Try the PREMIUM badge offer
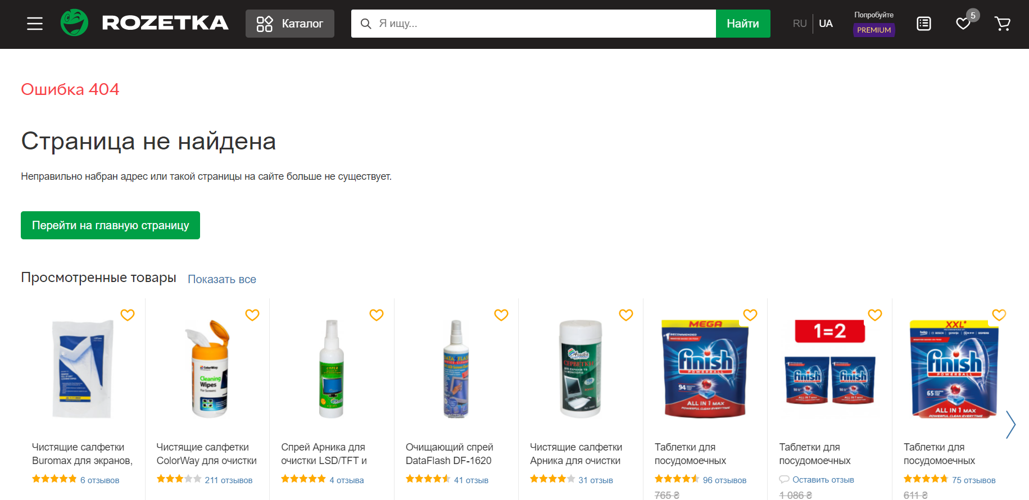 (874, 30)
